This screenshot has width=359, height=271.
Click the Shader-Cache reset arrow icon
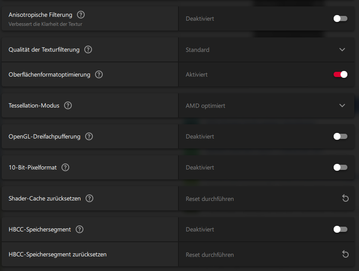coord(345,198)
